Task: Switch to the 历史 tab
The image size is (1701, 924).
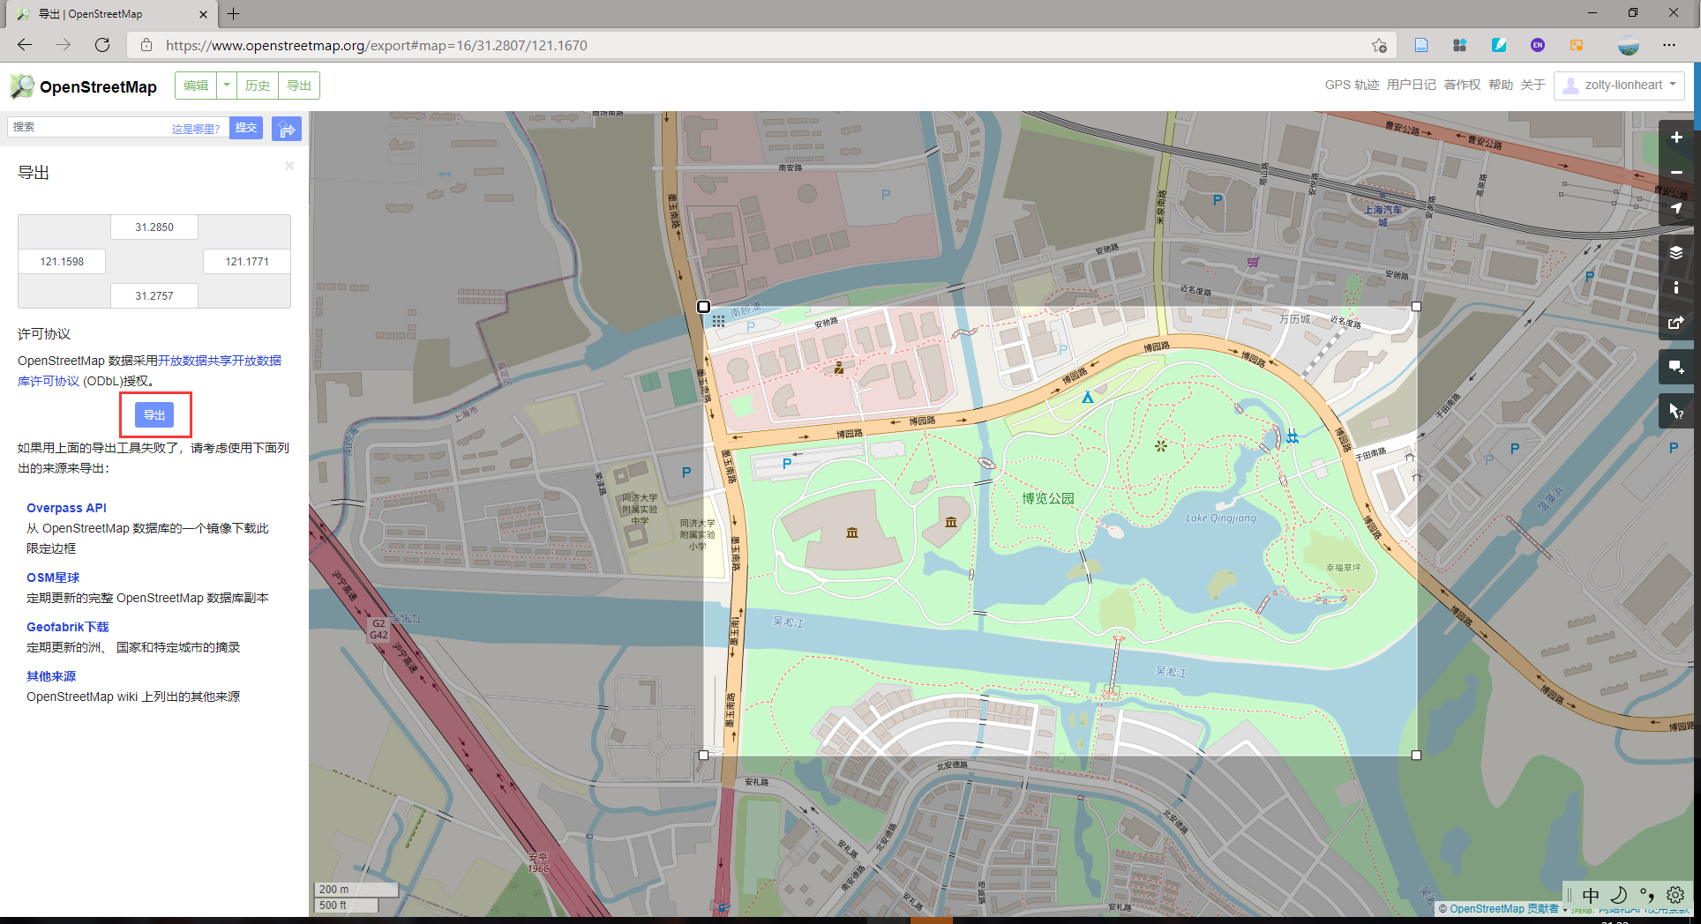Action: tap(258, 86)
